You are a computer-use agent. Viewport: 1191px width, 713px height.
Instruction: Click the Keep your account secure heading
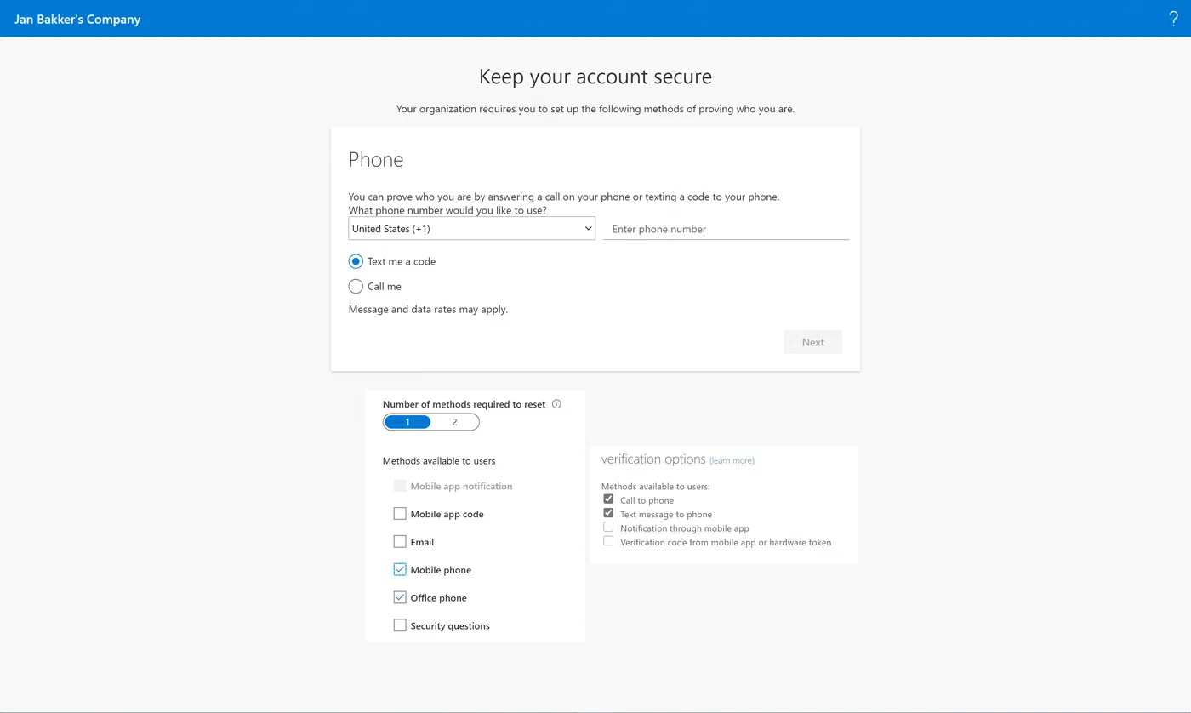595,77
